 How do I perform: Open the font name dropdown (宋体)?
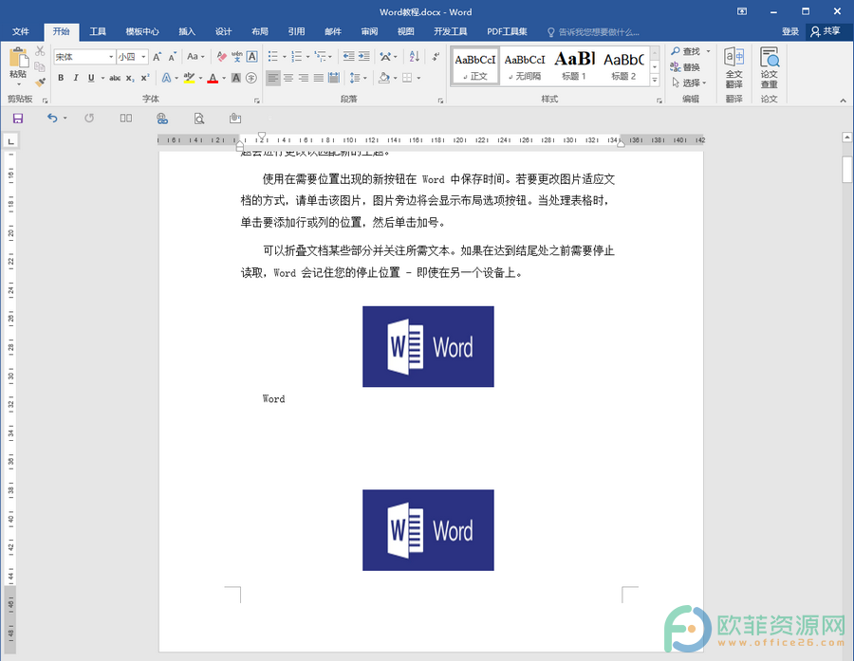(111, 57)
